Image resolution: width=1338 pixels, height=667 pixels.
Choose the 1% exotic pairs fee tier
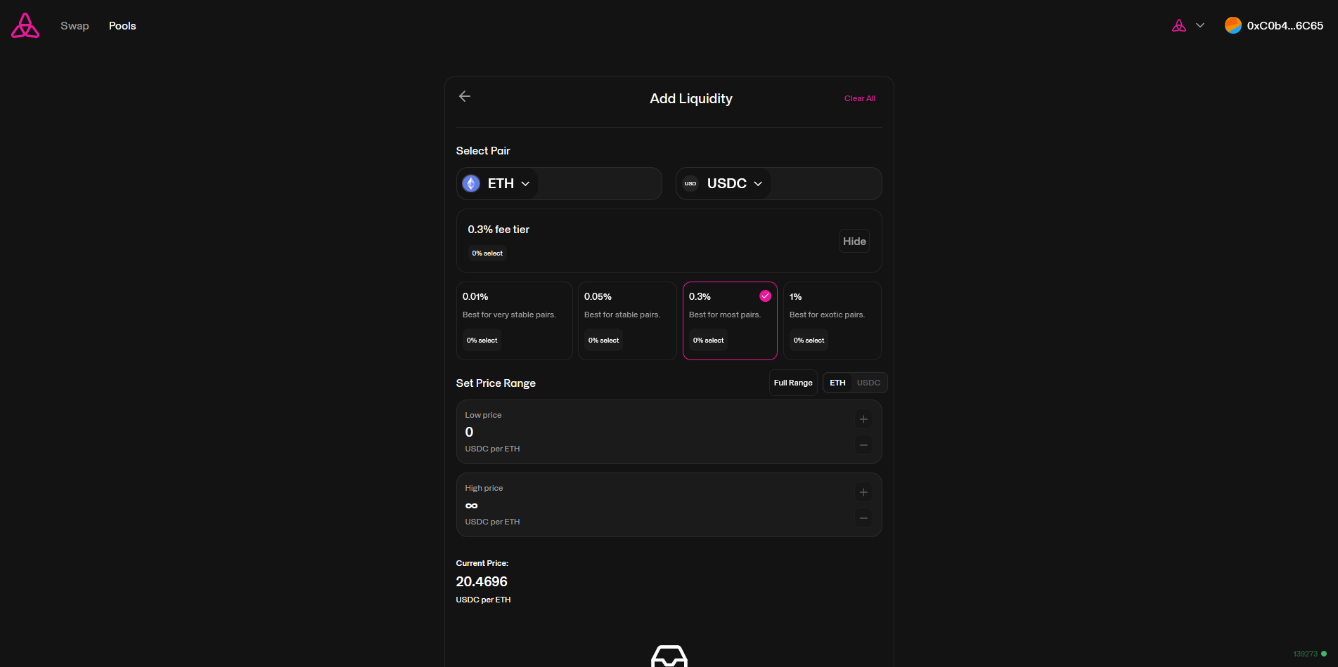click(832, 320)
